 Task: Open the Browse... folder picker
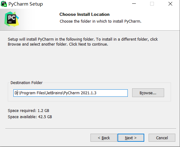point(148,93)
